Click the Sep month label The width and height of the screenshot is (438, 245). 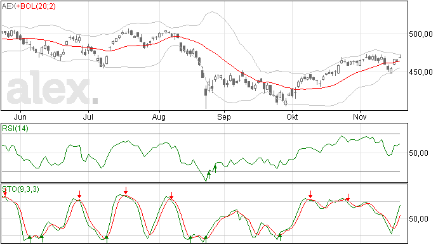[224, 117]
